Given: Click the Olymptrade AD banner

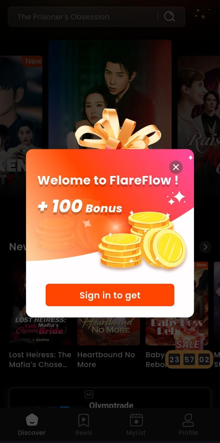Looking at the screenshot, I should coord(110,398).
